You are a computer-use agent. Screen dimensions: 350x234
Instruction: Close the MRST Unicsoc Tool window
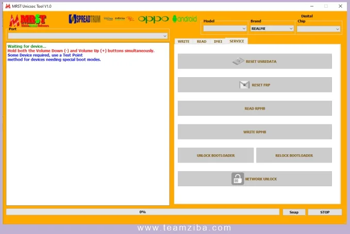[x=340, y=6]
